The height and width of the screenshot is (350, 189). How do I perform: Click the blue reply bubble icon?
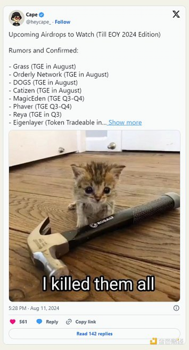pyautogui.click(x=39, y=322)
